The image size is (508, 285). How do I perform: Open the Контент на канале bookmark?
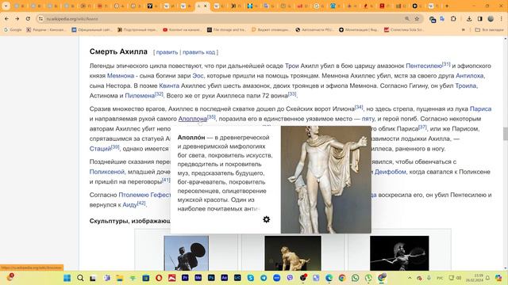[182, 30]
